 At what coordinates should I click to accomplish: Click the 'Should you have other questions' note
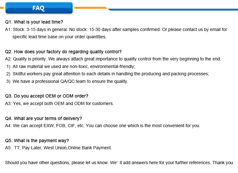click(119, 163)
